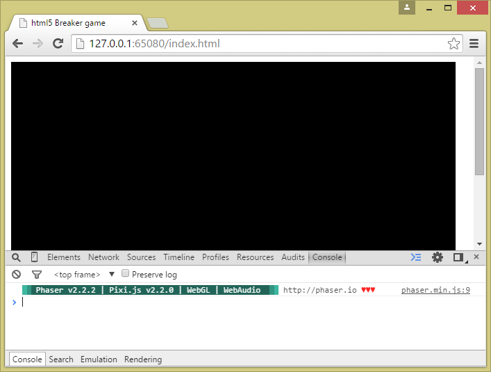Viewport: 491px width, 372px height.
Task: Open a new tab with the new tab button
Action: click(x=158, y=23)
